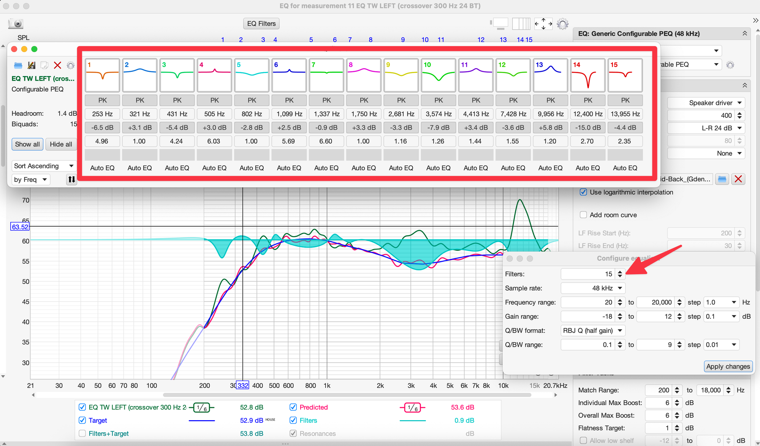Screen dimensions: 760x446
Task: Click the EQ Filters button
Action: point(261,24)
